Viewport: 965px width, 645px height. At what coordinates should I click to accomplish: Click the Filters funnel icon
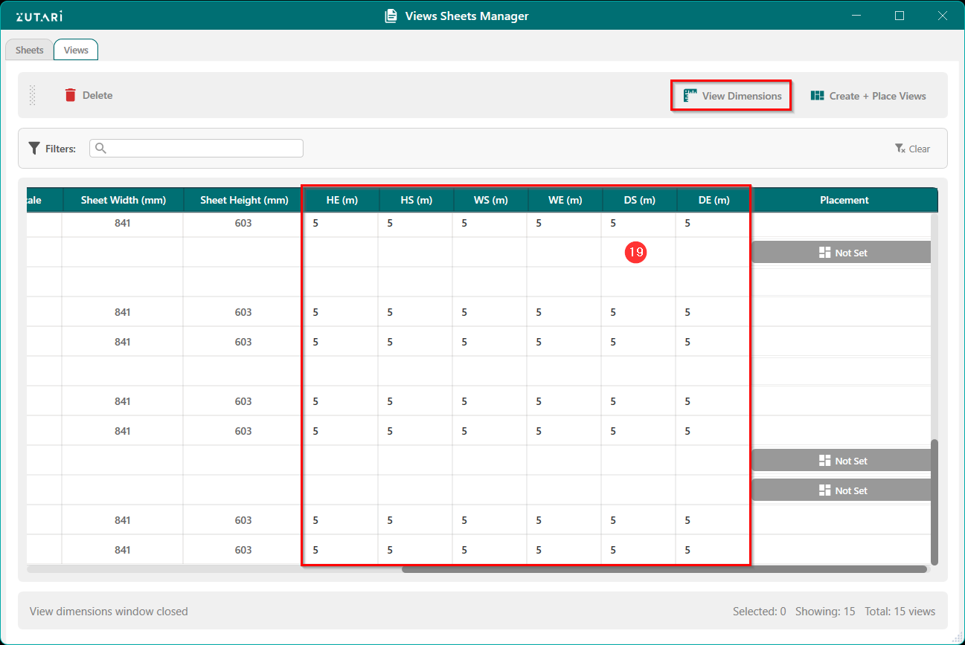pos(34,149)
